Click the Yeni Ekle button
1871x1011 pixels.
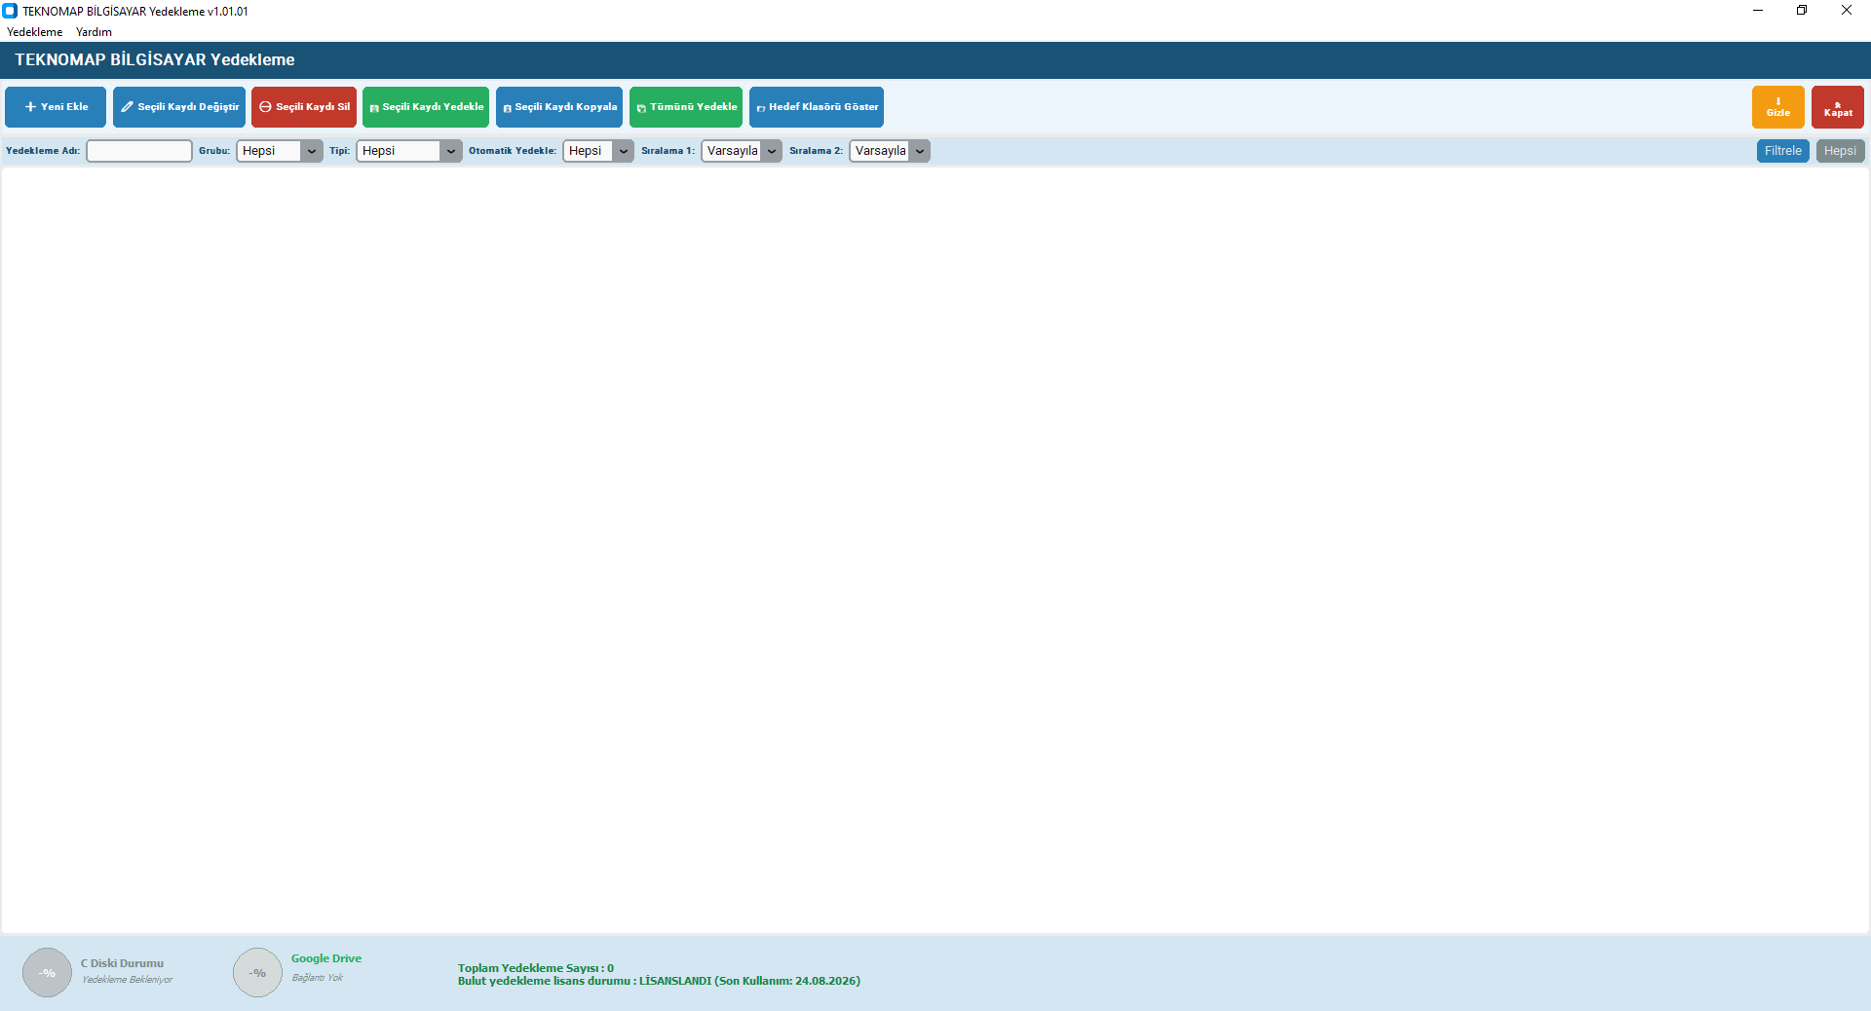[x=56, y=107]
